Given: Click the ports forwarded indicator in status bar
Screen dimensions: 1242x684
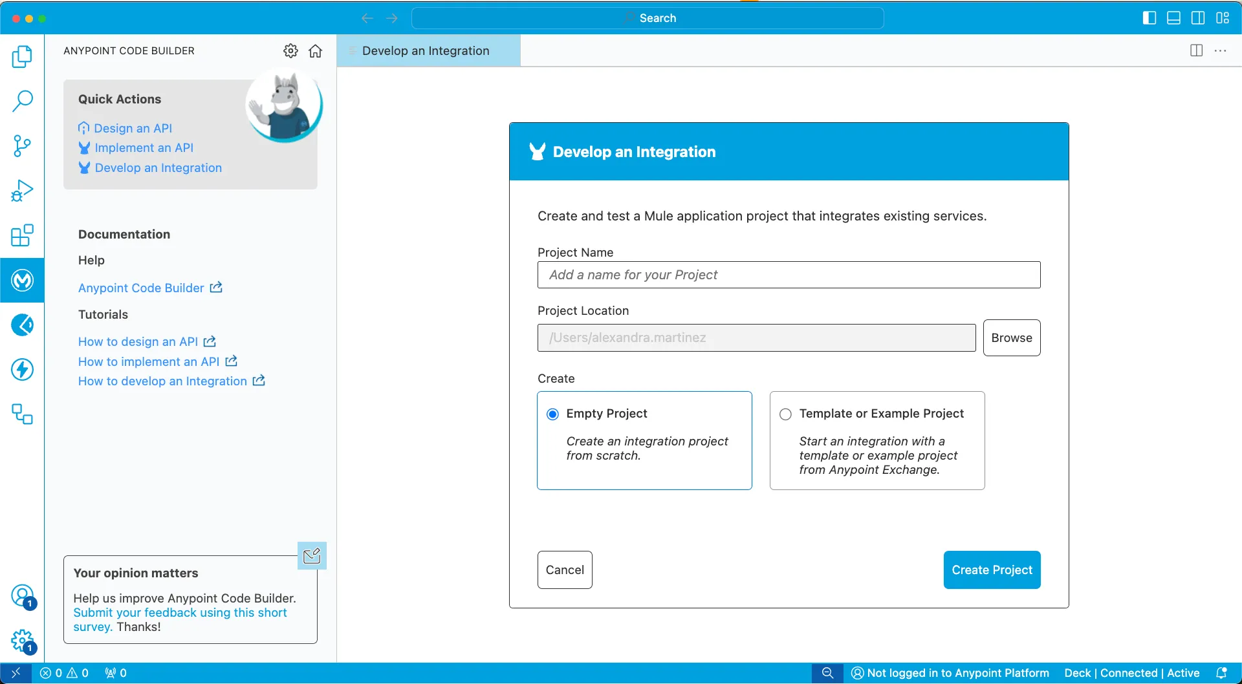Looking at the screenshot, I should click(116, 673).
